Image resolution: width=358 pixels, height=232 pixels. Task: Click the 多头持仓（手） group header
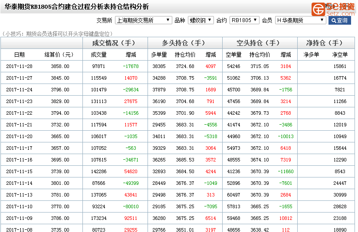click(185, 43)
